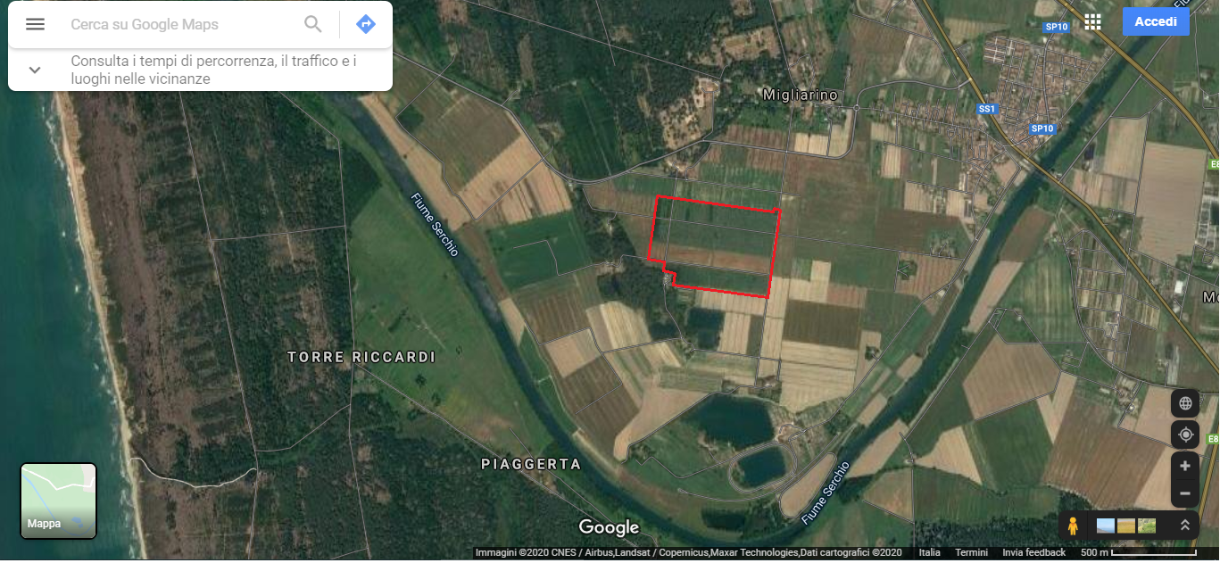Zoom in on the map
Viewport: 1220px width, 563px height.
[x=1185, y=466]
